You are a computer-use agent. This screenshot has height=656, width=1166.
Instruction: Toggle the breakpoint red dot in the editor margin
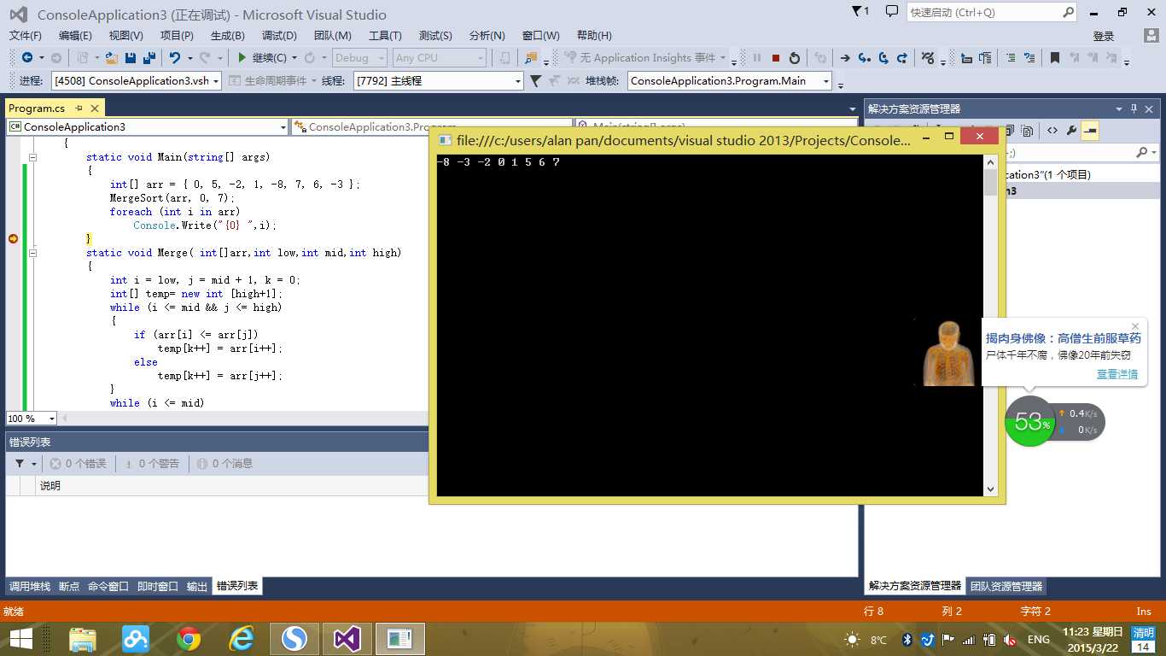13,238
